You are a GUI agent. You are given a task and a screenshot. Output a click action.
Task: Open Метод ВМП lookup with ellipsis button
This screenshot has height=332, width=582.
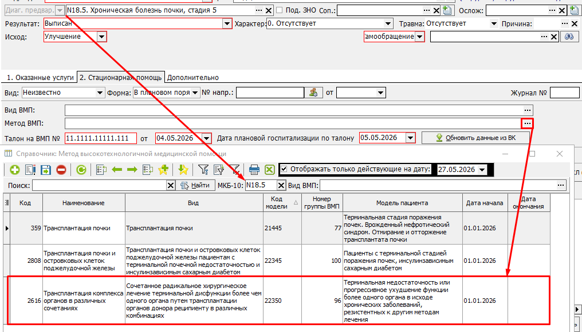[528, 123]
